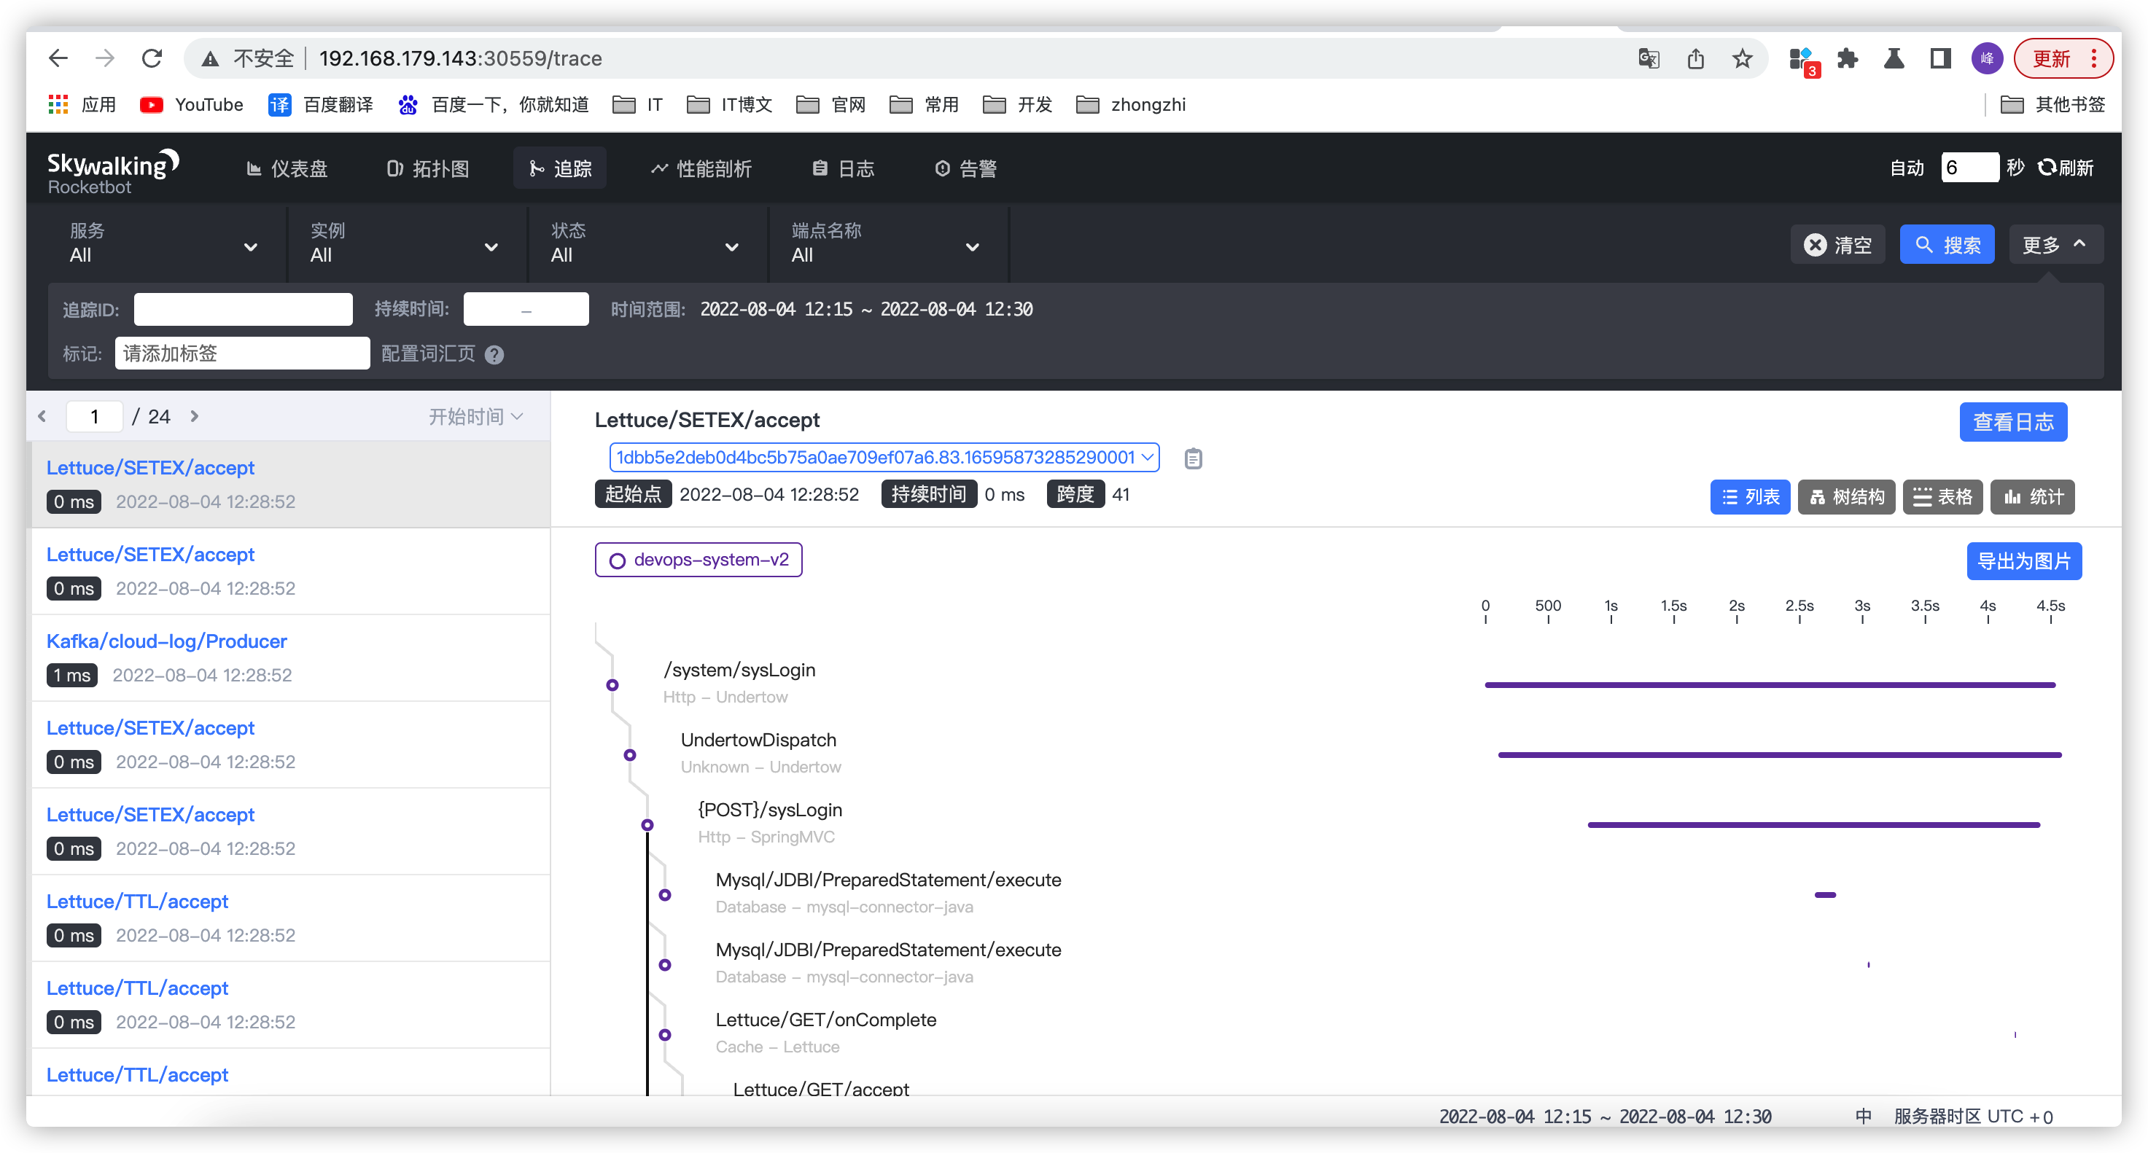This screenshot has width=2148, height=1153.
Task: Click the 日志 (Log) icon
Action: pyautogui.click(x=821, y=169)
